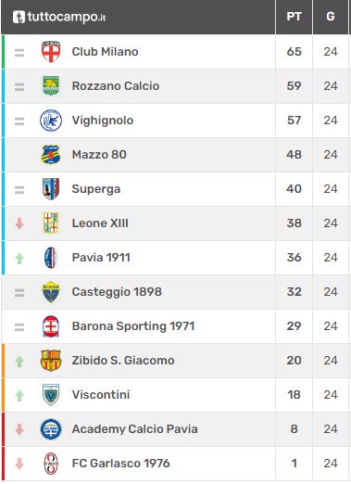Open the Club Milano team crest
The width and height of the screenshot is (351, 484).
coord(51,52)
